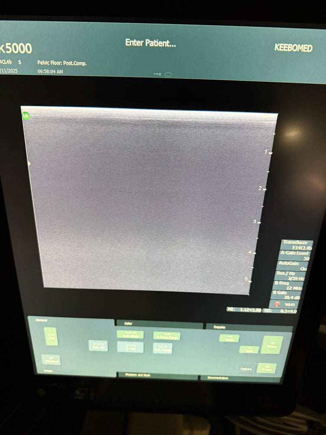Toggle the Biopsy Off button
The width and height of the screenshot is (326, 435).
click(272, 344)
